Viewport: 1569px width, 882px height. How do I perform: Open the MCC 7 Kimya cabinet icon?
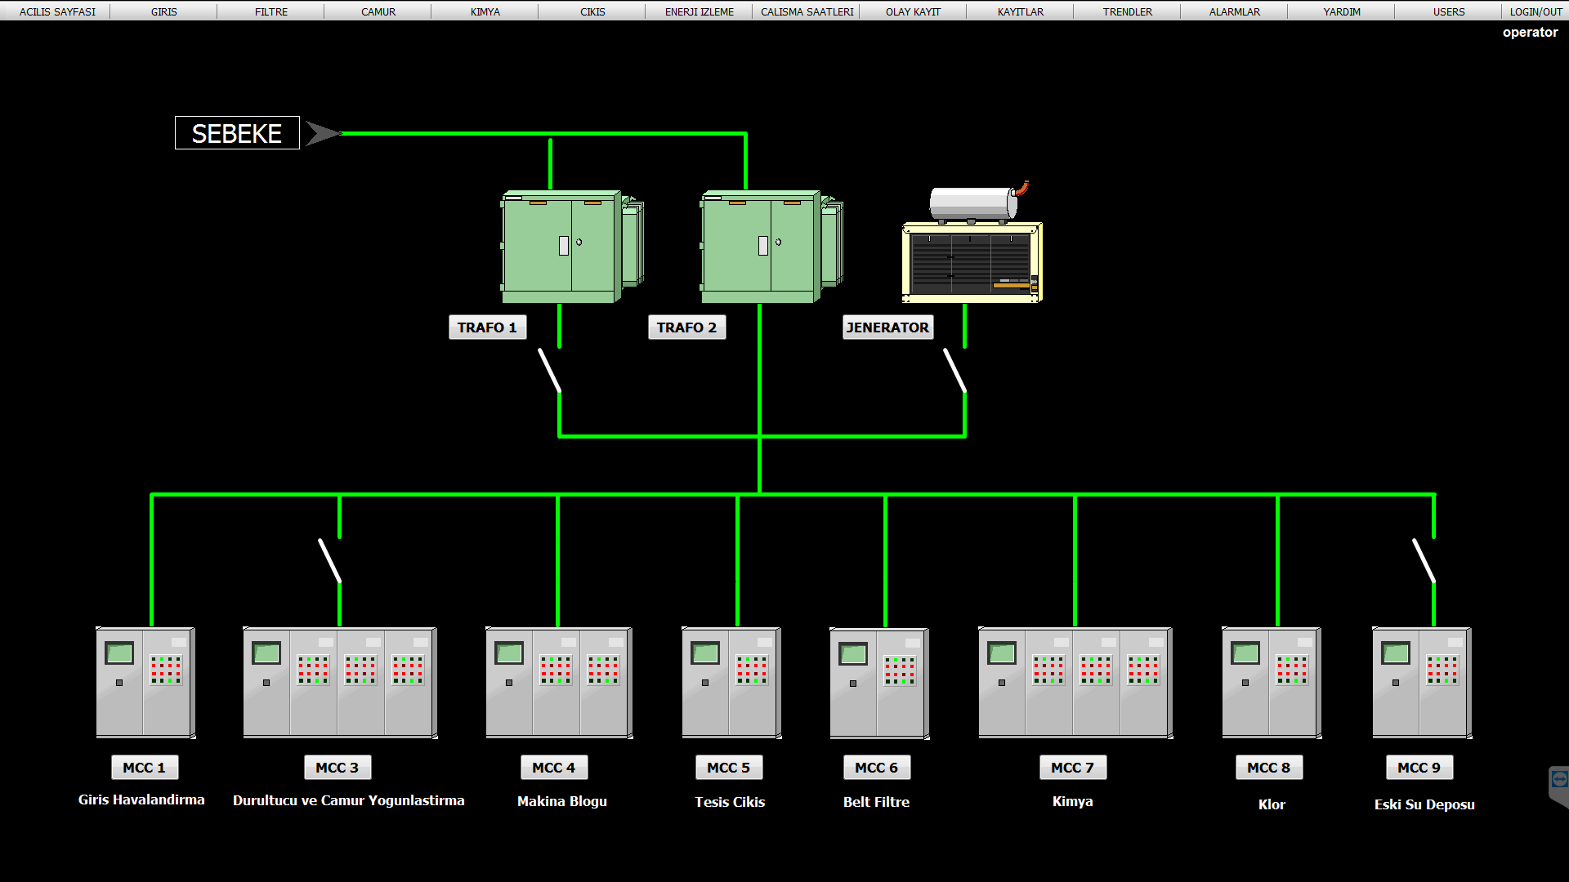pyautogui.click(x=1075, y=683)
